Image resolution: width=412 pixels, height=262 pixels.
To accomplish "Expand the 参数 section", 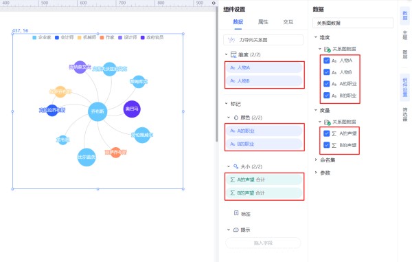I will [316, 173].
